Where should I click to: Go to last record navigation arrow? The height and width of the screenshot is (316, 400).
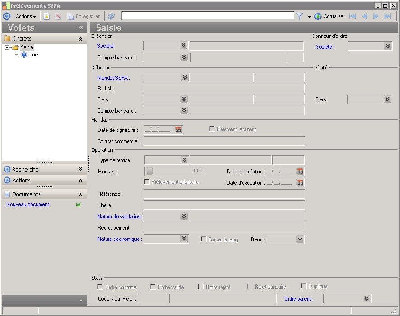point(388,16)
